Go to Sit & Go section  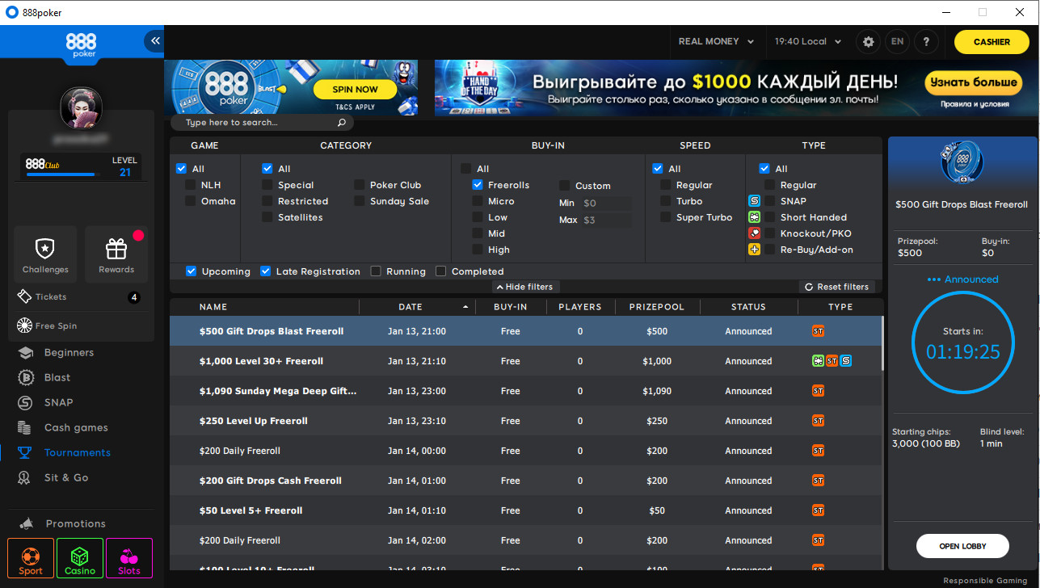[x=66, y=478]
